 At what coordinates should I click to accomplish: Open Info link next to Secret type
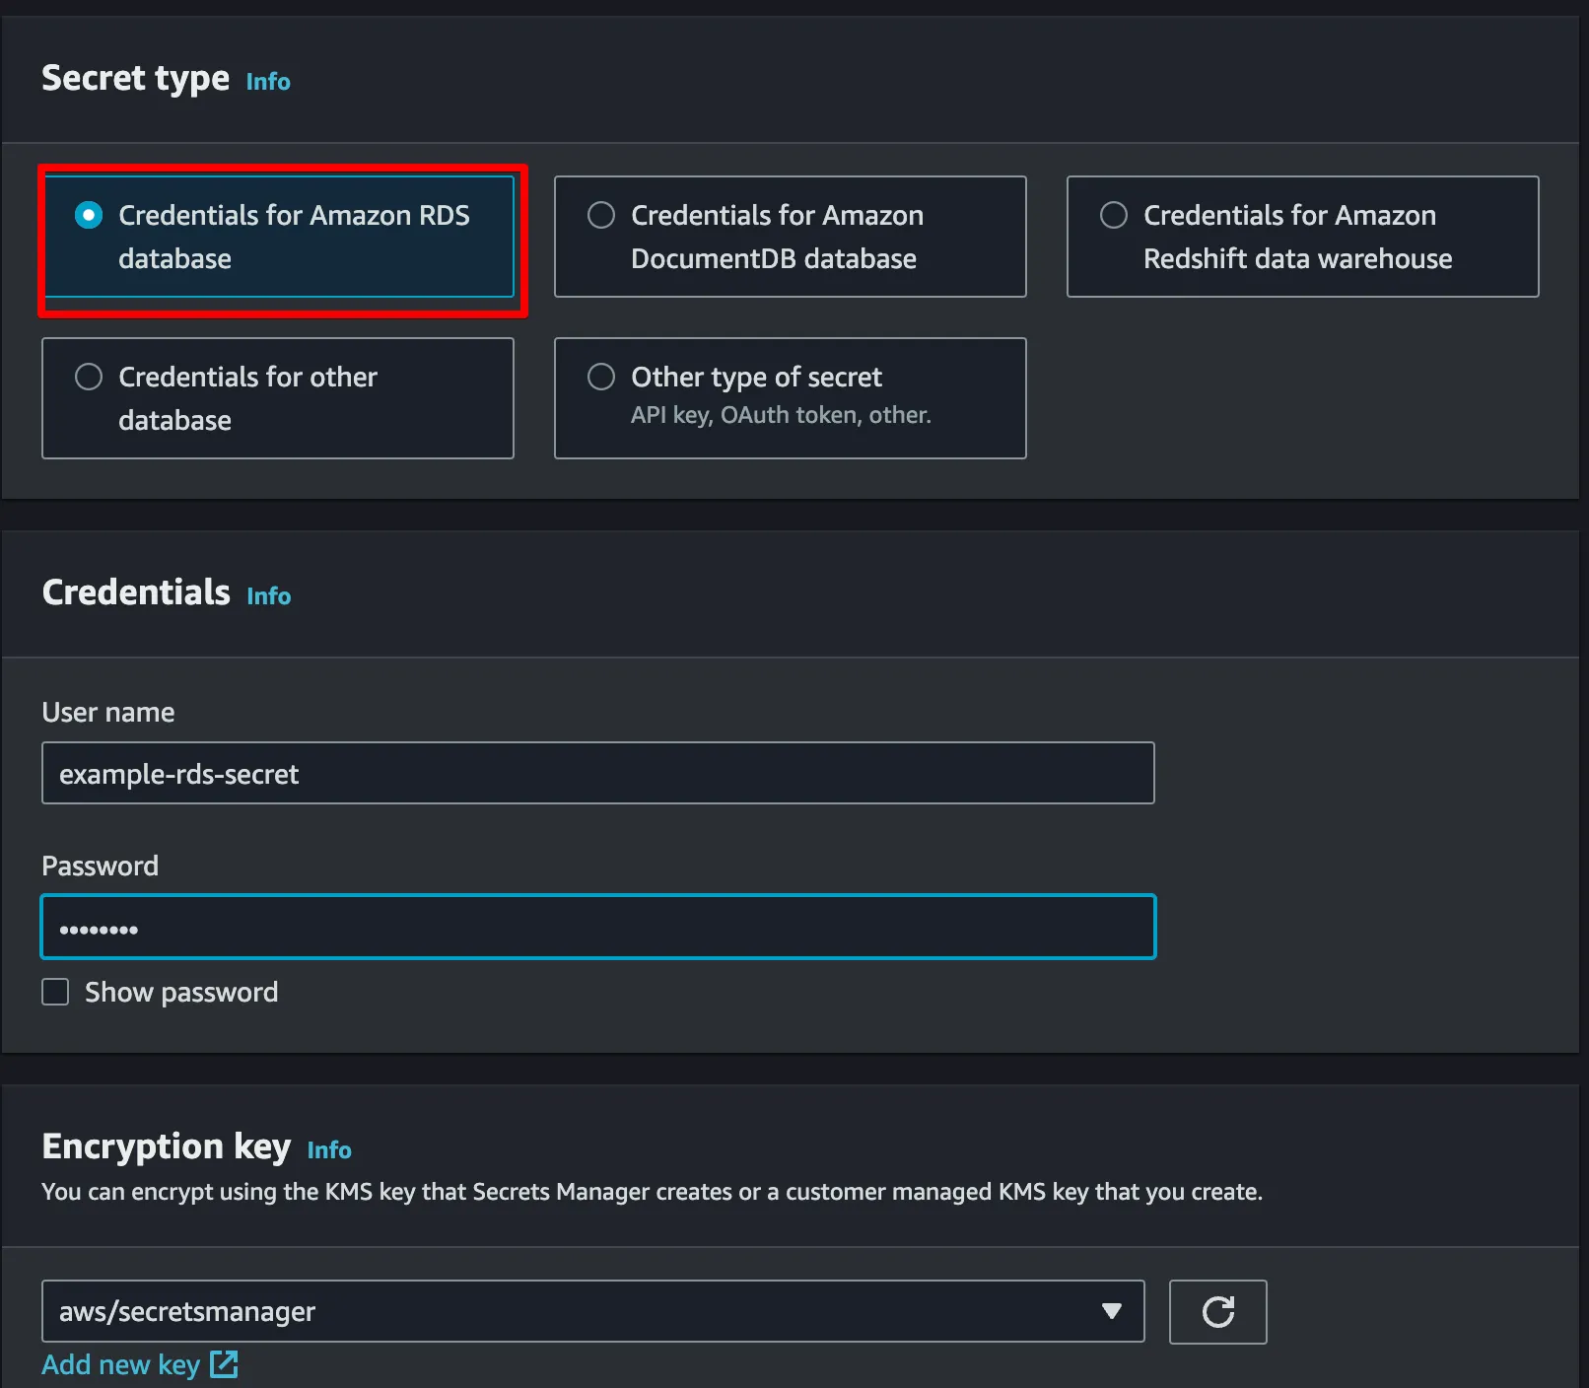click(268, 82)
